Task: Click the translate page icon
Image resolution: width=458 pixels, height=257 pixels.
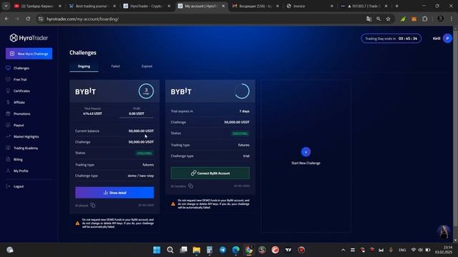Action: (x=369, y=19)
